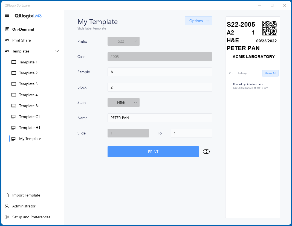Select Template H1 in sidebar
This screenshot has width=292, height=226.
click(x=30, y=128)
